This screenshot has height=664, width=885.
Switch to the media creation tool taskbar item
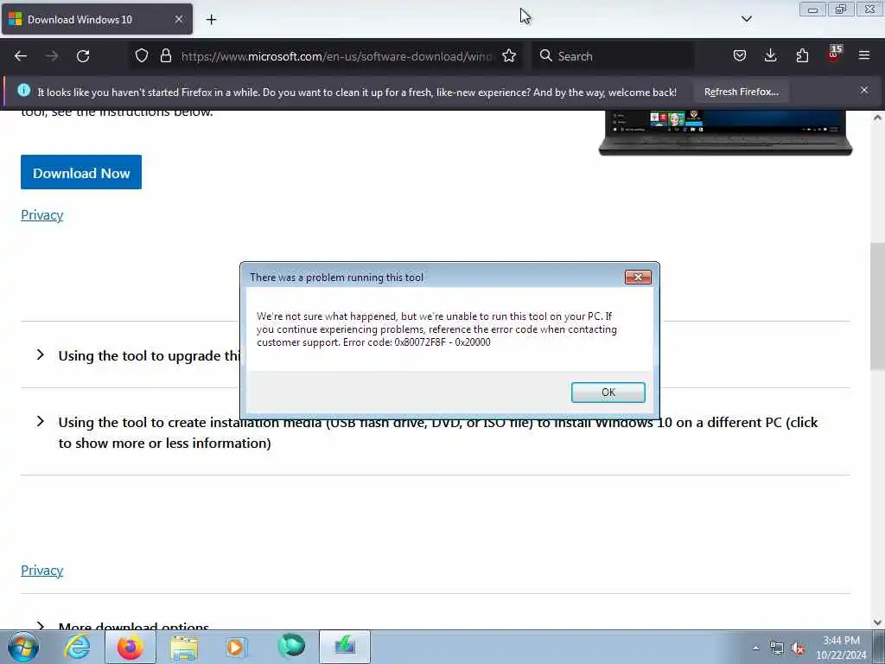coord(345,647)
